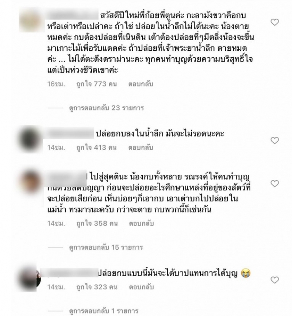View the ถูกใจ 323 คน likers
Screen dimensions: 292x316
point(97,287)
